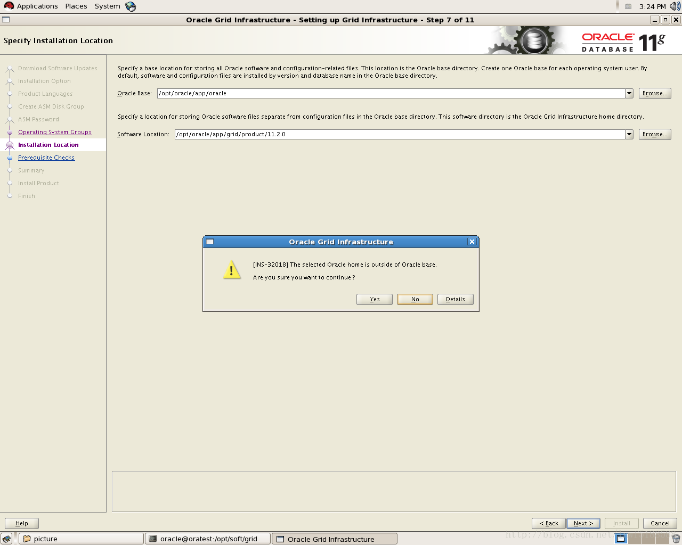Click the Oracle 11g database logo
The image size is (682, 545).
point(623,42)
